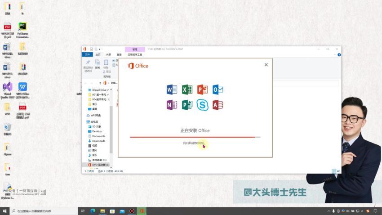The height and width of the screenshot is (215, 382).
Task: Click the '正在安装 Office' status text
Action: point(195,130)
